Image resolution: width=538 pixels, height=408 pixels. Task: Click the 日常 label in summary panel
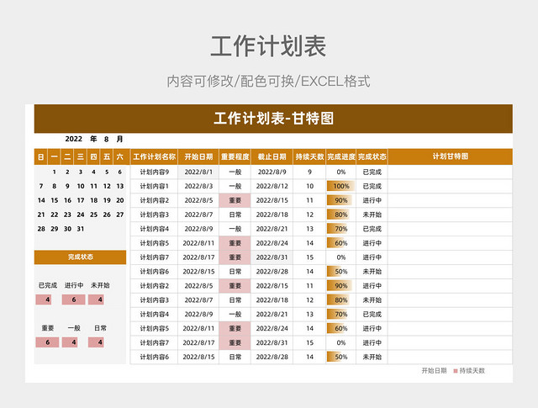[100, 328]
